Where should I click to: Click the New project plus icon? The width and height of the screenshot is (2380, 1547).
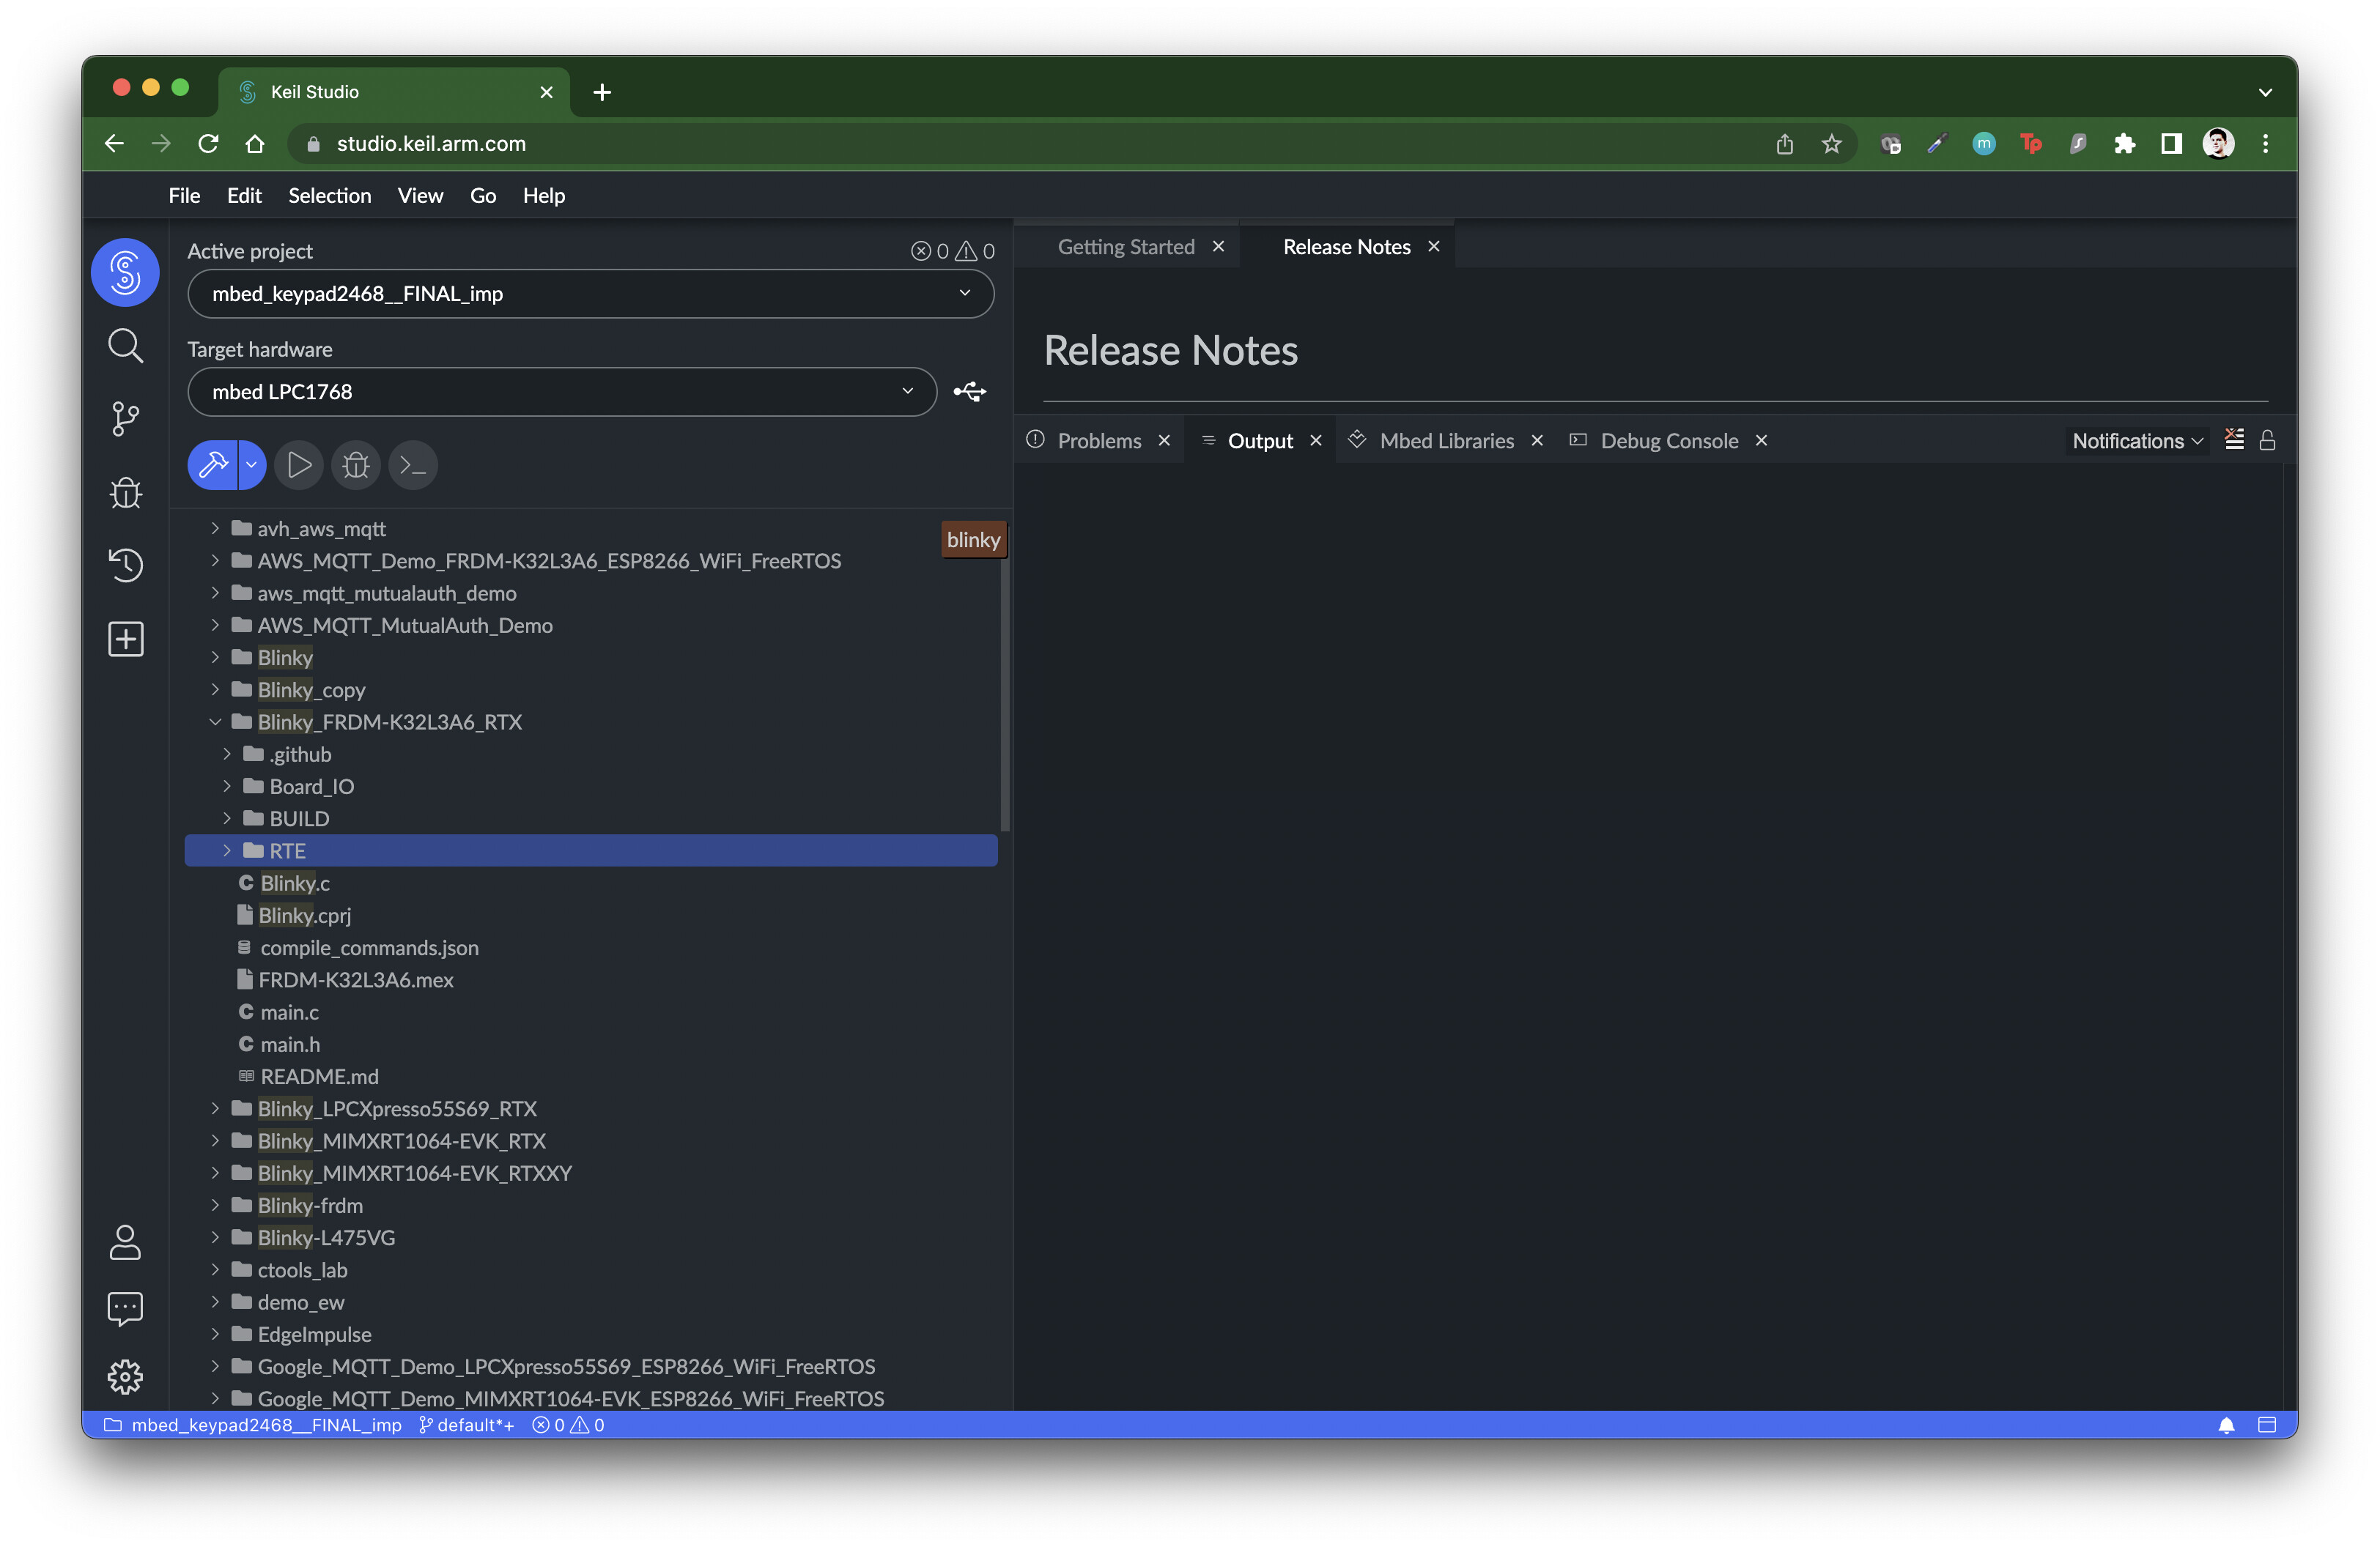pos(125,639)
